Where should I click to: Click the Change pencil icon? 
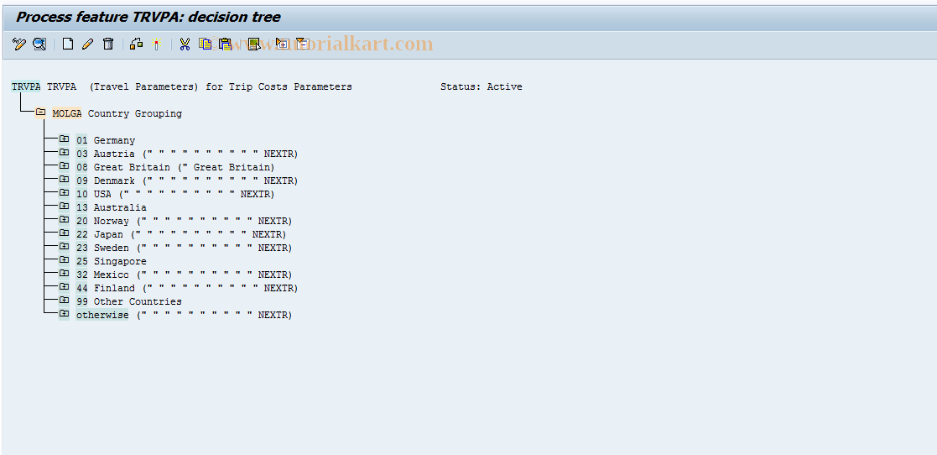click(x=88, y=44)
